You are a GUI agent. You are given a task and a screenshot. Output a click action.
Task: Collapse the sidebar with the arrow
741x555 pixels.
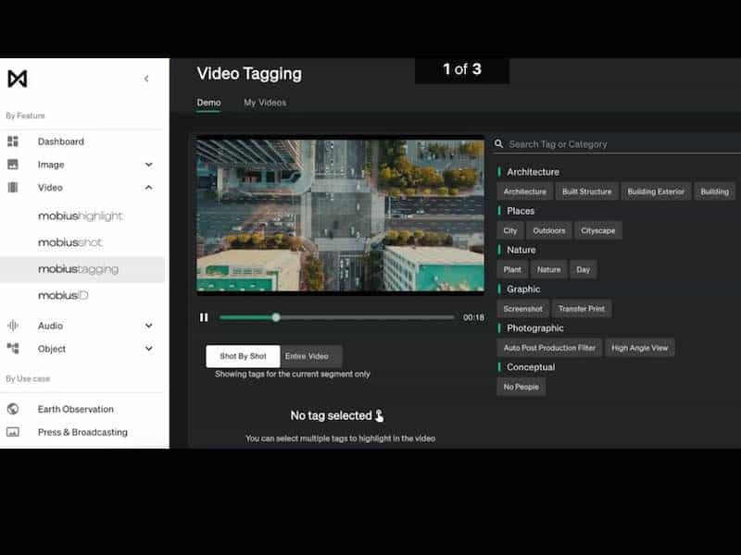click(146, 79)
